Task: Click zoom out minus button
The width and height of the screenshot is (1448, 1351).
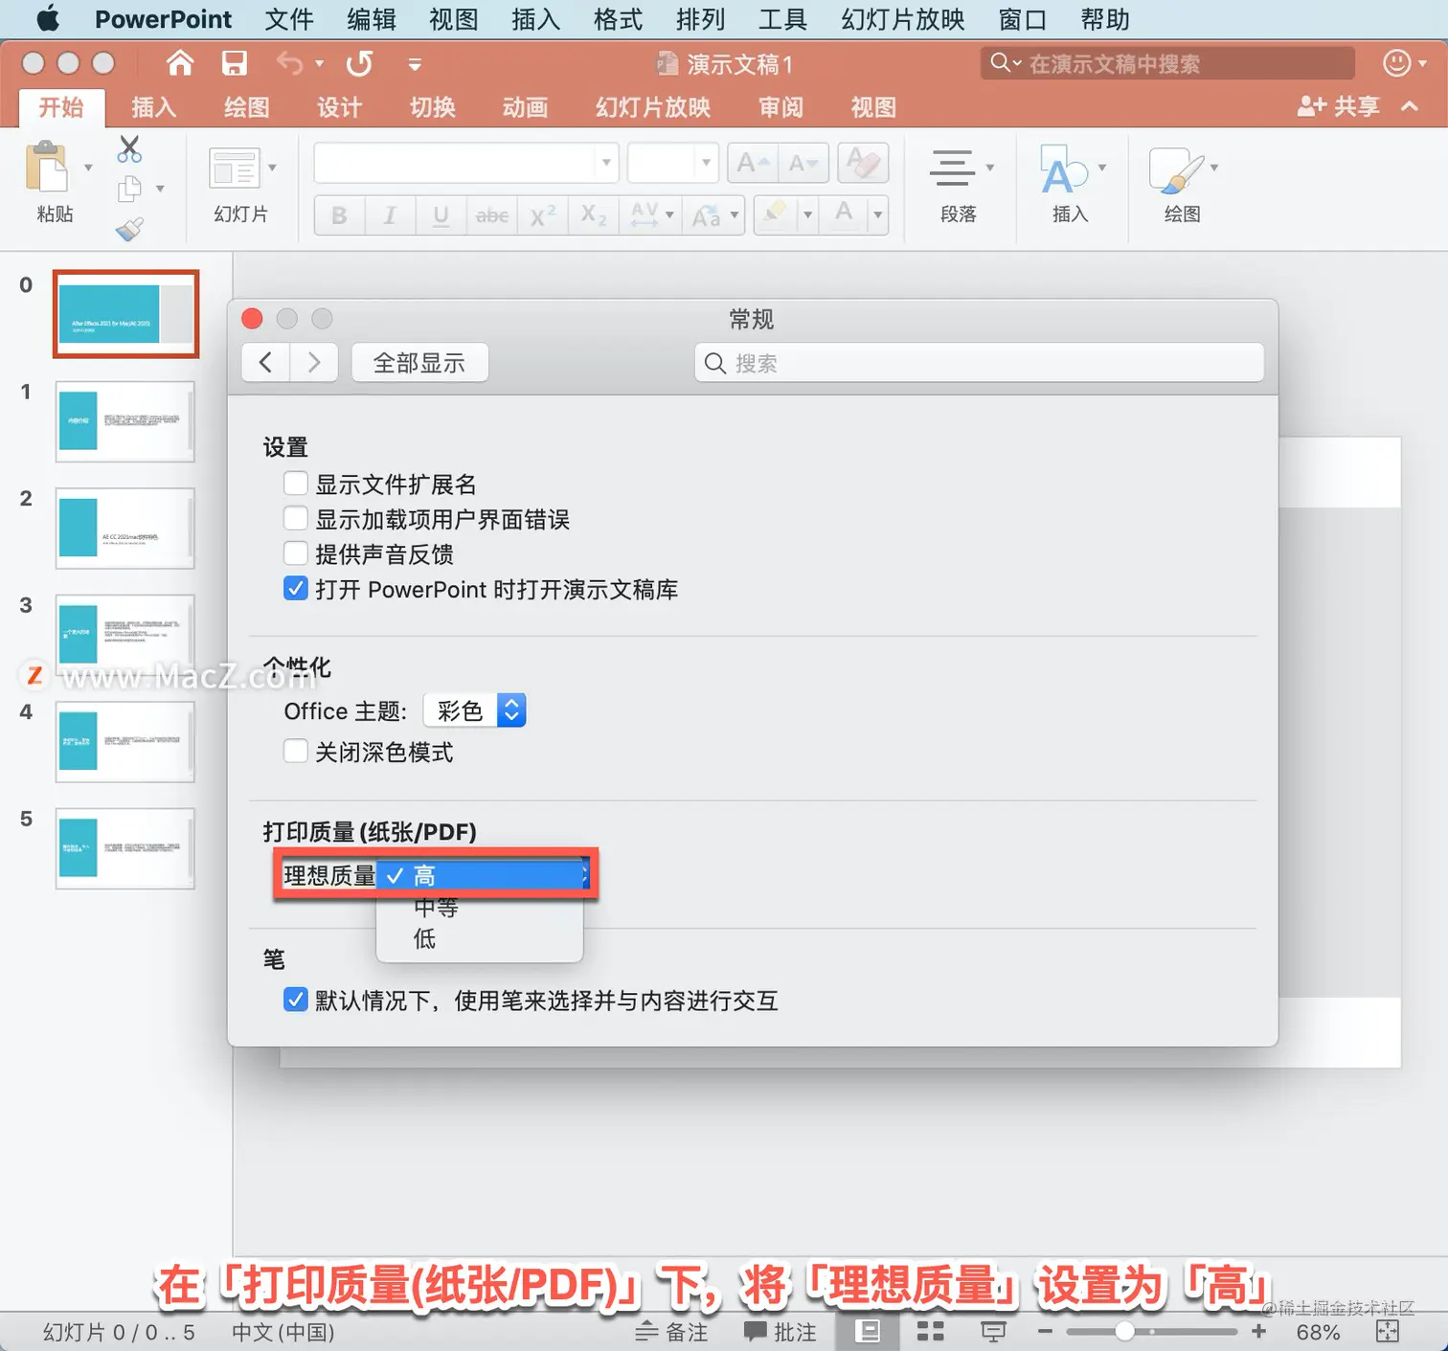Action: 1045,1331
